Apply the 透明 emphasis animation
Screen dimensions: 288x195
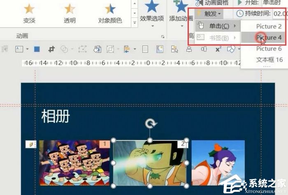point(70,14)
